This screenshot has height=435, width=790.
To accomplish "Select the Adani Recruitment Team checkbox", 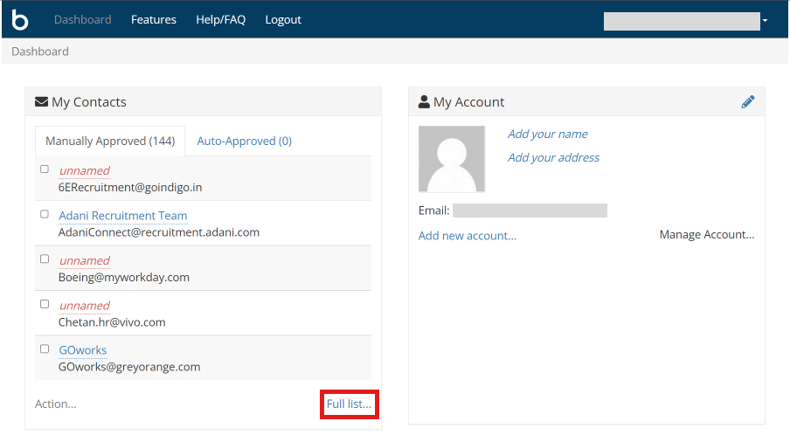I will click(45, 214).
